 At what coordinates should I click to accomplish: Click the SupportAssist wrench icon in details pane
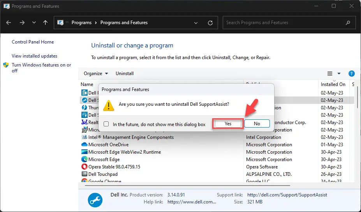[x=95, y=200]
